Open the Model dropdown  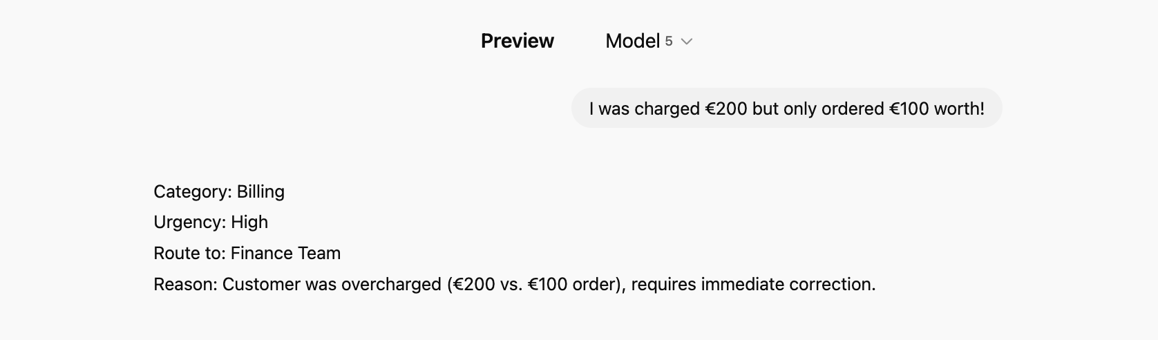pyautogui.click(x=633, y=41)
